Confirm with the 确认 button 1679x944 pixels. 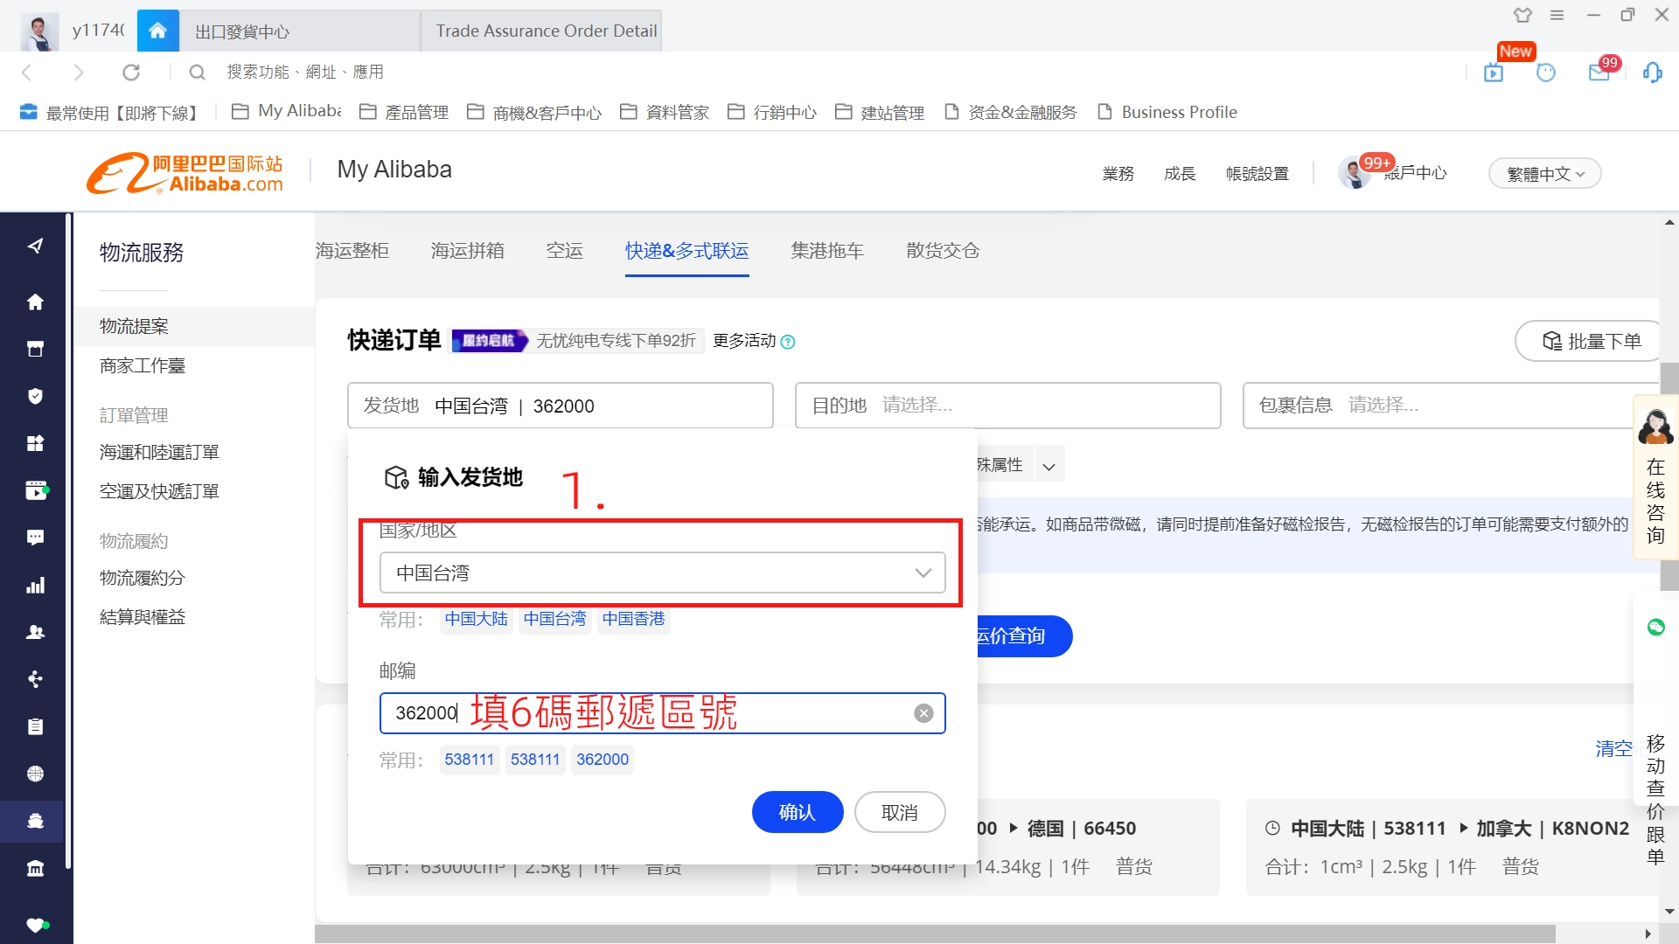click(x=798, y=812)
